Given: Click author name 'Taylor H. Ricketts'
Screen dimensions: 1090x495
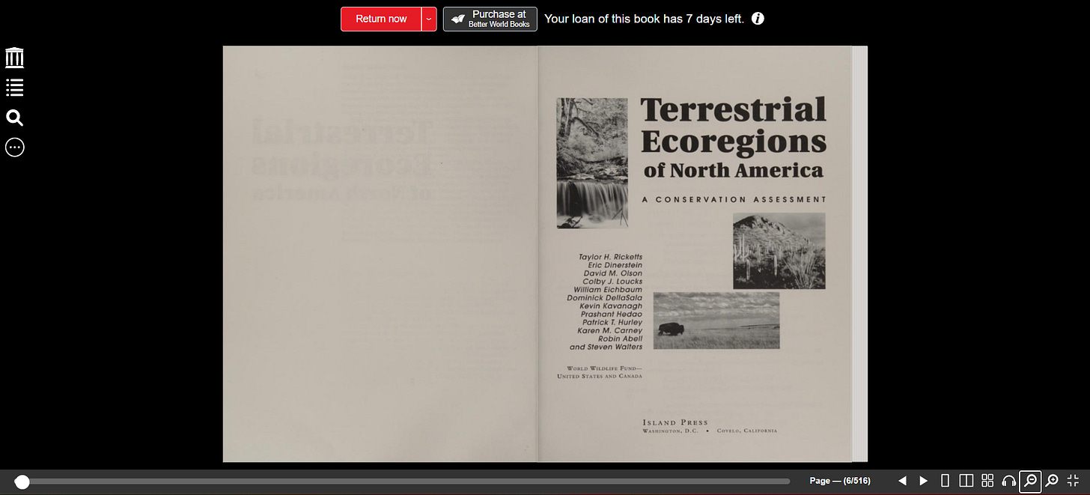Looking at the screenshot, I should [610, 257].
